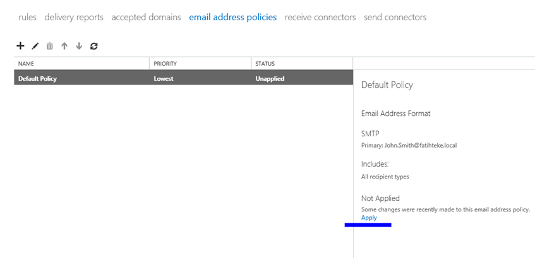Add a new email address policy
This screenshot has width=535, height=258.
20,45
